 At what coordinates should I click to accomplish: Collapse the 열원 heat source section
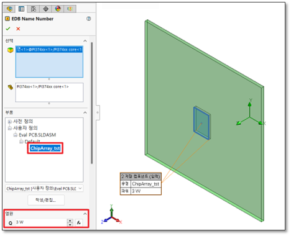85,214
